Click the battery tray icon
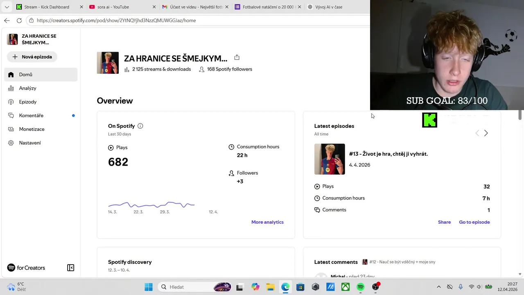 [x=488, y=287]
